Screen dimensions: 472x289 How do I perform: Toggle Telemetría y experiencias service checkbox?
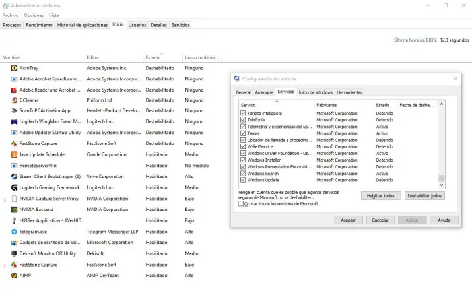click(243, 127)
